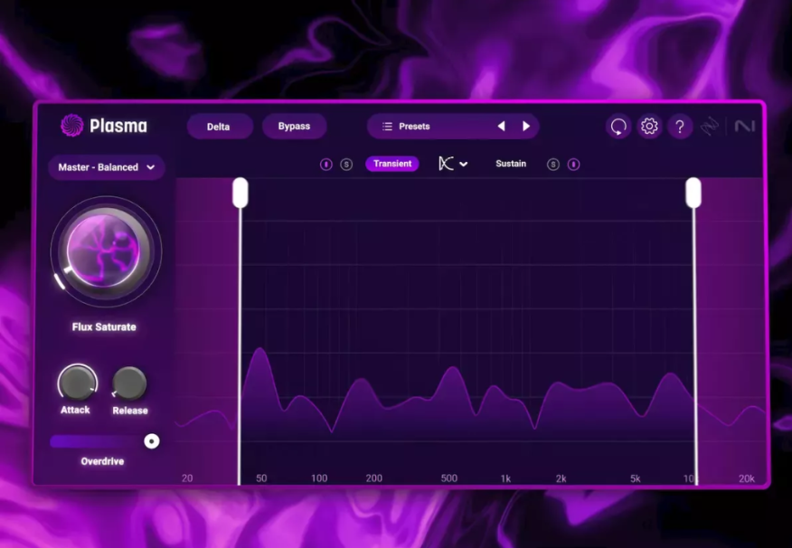792x548 pixels.
Task: Click the Plasma spiral logo icon
Action: click(x=71, y=126)
